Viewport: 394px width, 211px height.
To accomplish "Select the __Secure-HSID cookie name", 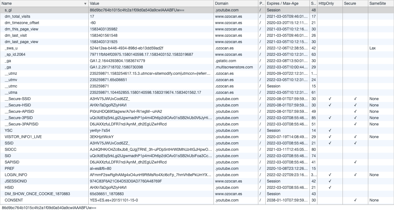I will [x=18, y=105].
